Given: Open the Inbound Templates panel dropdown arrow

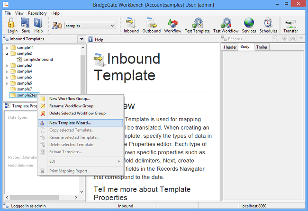Looking at the screenshot, I should pyautogui.click(x=82, y=39).
